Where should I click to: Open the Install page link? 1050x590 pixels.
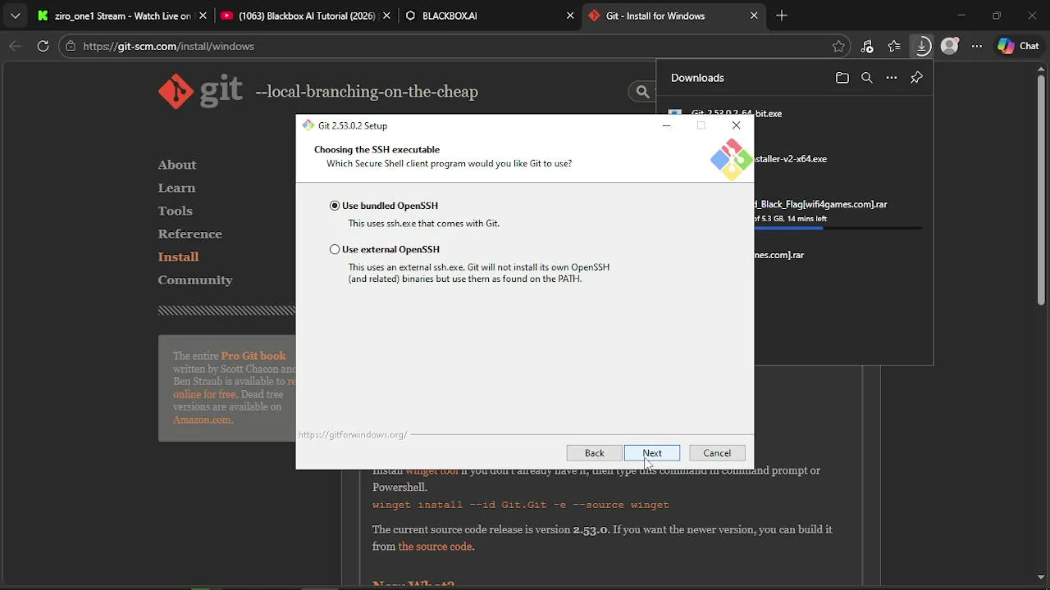[178, 256]
